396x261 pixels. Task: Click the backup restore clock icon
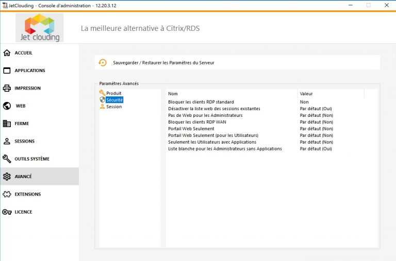103,62
